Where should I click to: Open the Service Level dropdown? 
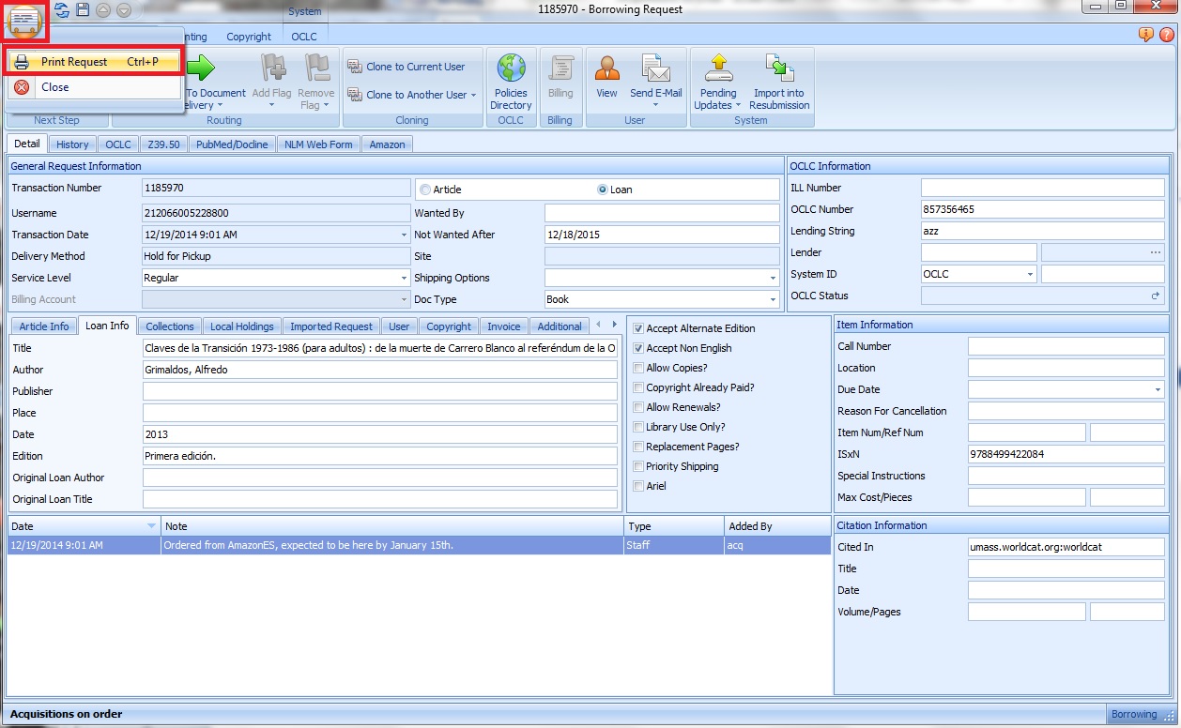tap(404, 279)
